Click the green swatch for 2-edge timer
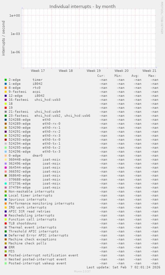The height and width of the screenshot is (275, 165). pyautogui.click(x=6, y=80)
